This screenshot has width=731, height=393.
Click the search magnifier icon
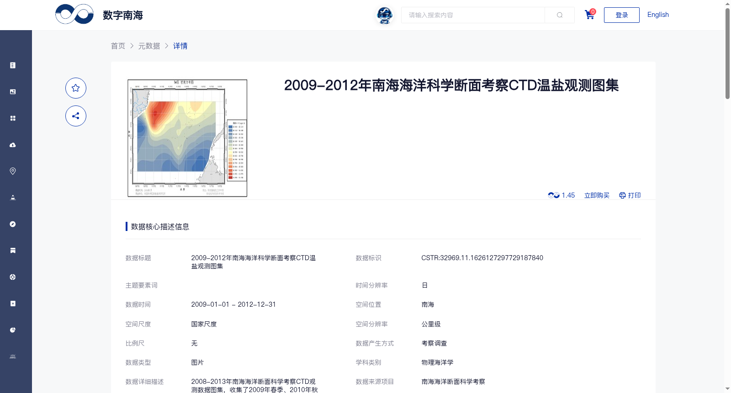point(560,15)
